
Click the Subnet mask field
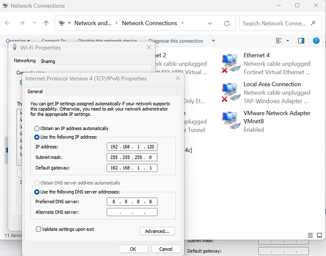click(132, 157)
